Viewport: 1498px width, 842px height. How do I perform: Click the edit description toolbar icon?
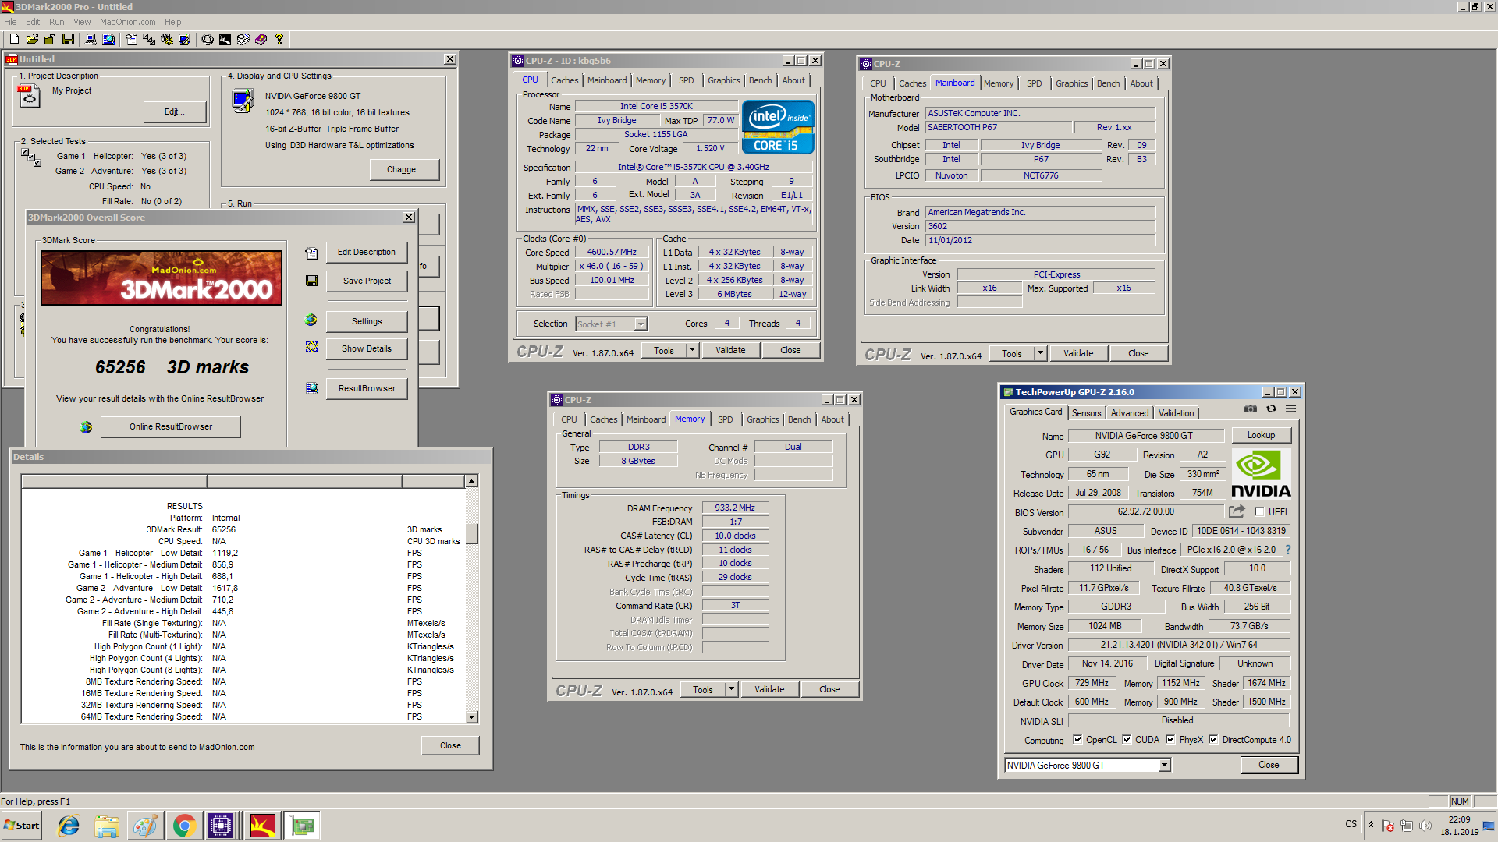131,39
